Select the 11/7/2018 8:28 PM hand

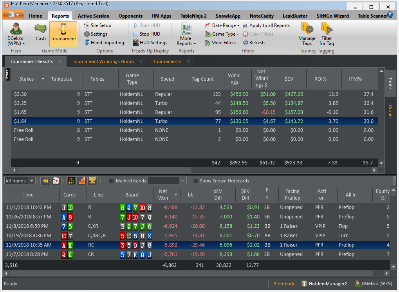197,254
